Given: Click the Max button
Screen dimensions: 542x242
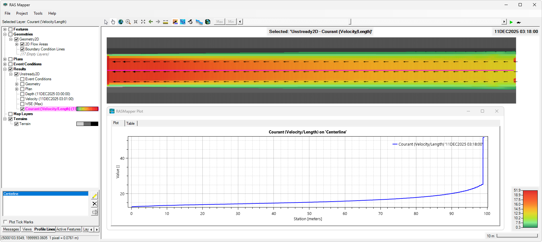Looking at the screenshot, I should click(220, 22).
